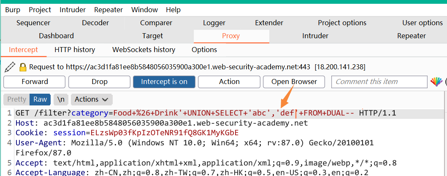Click the padlock HTTPS icon
The height and width of the screenshot is (176, 447).
[x=23, y=67]
